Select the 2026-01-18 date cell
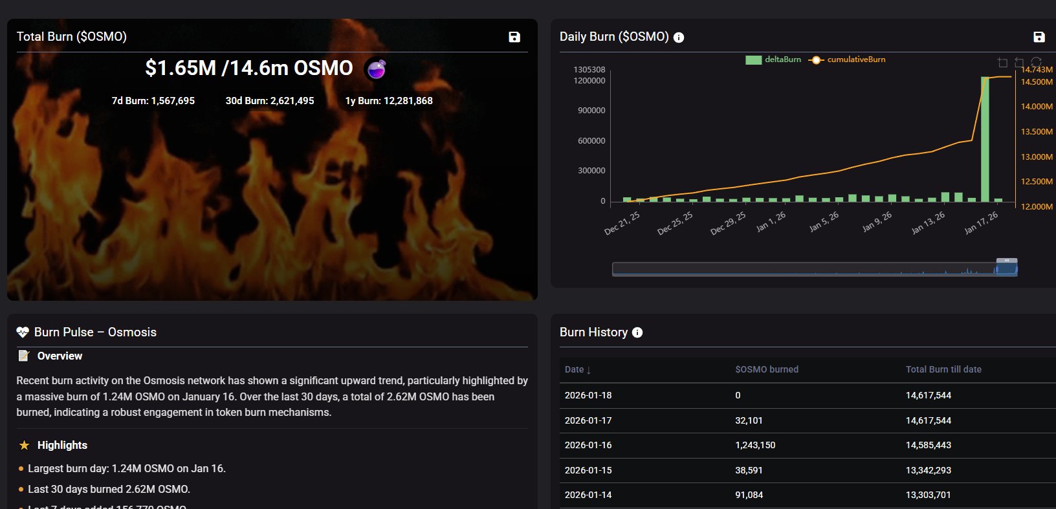 [588, 395]
